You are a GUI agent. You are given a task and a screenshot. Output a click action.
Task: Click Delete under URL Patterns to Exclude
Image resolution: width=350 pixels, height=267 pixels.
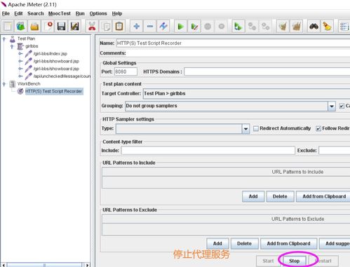[244, 244]
